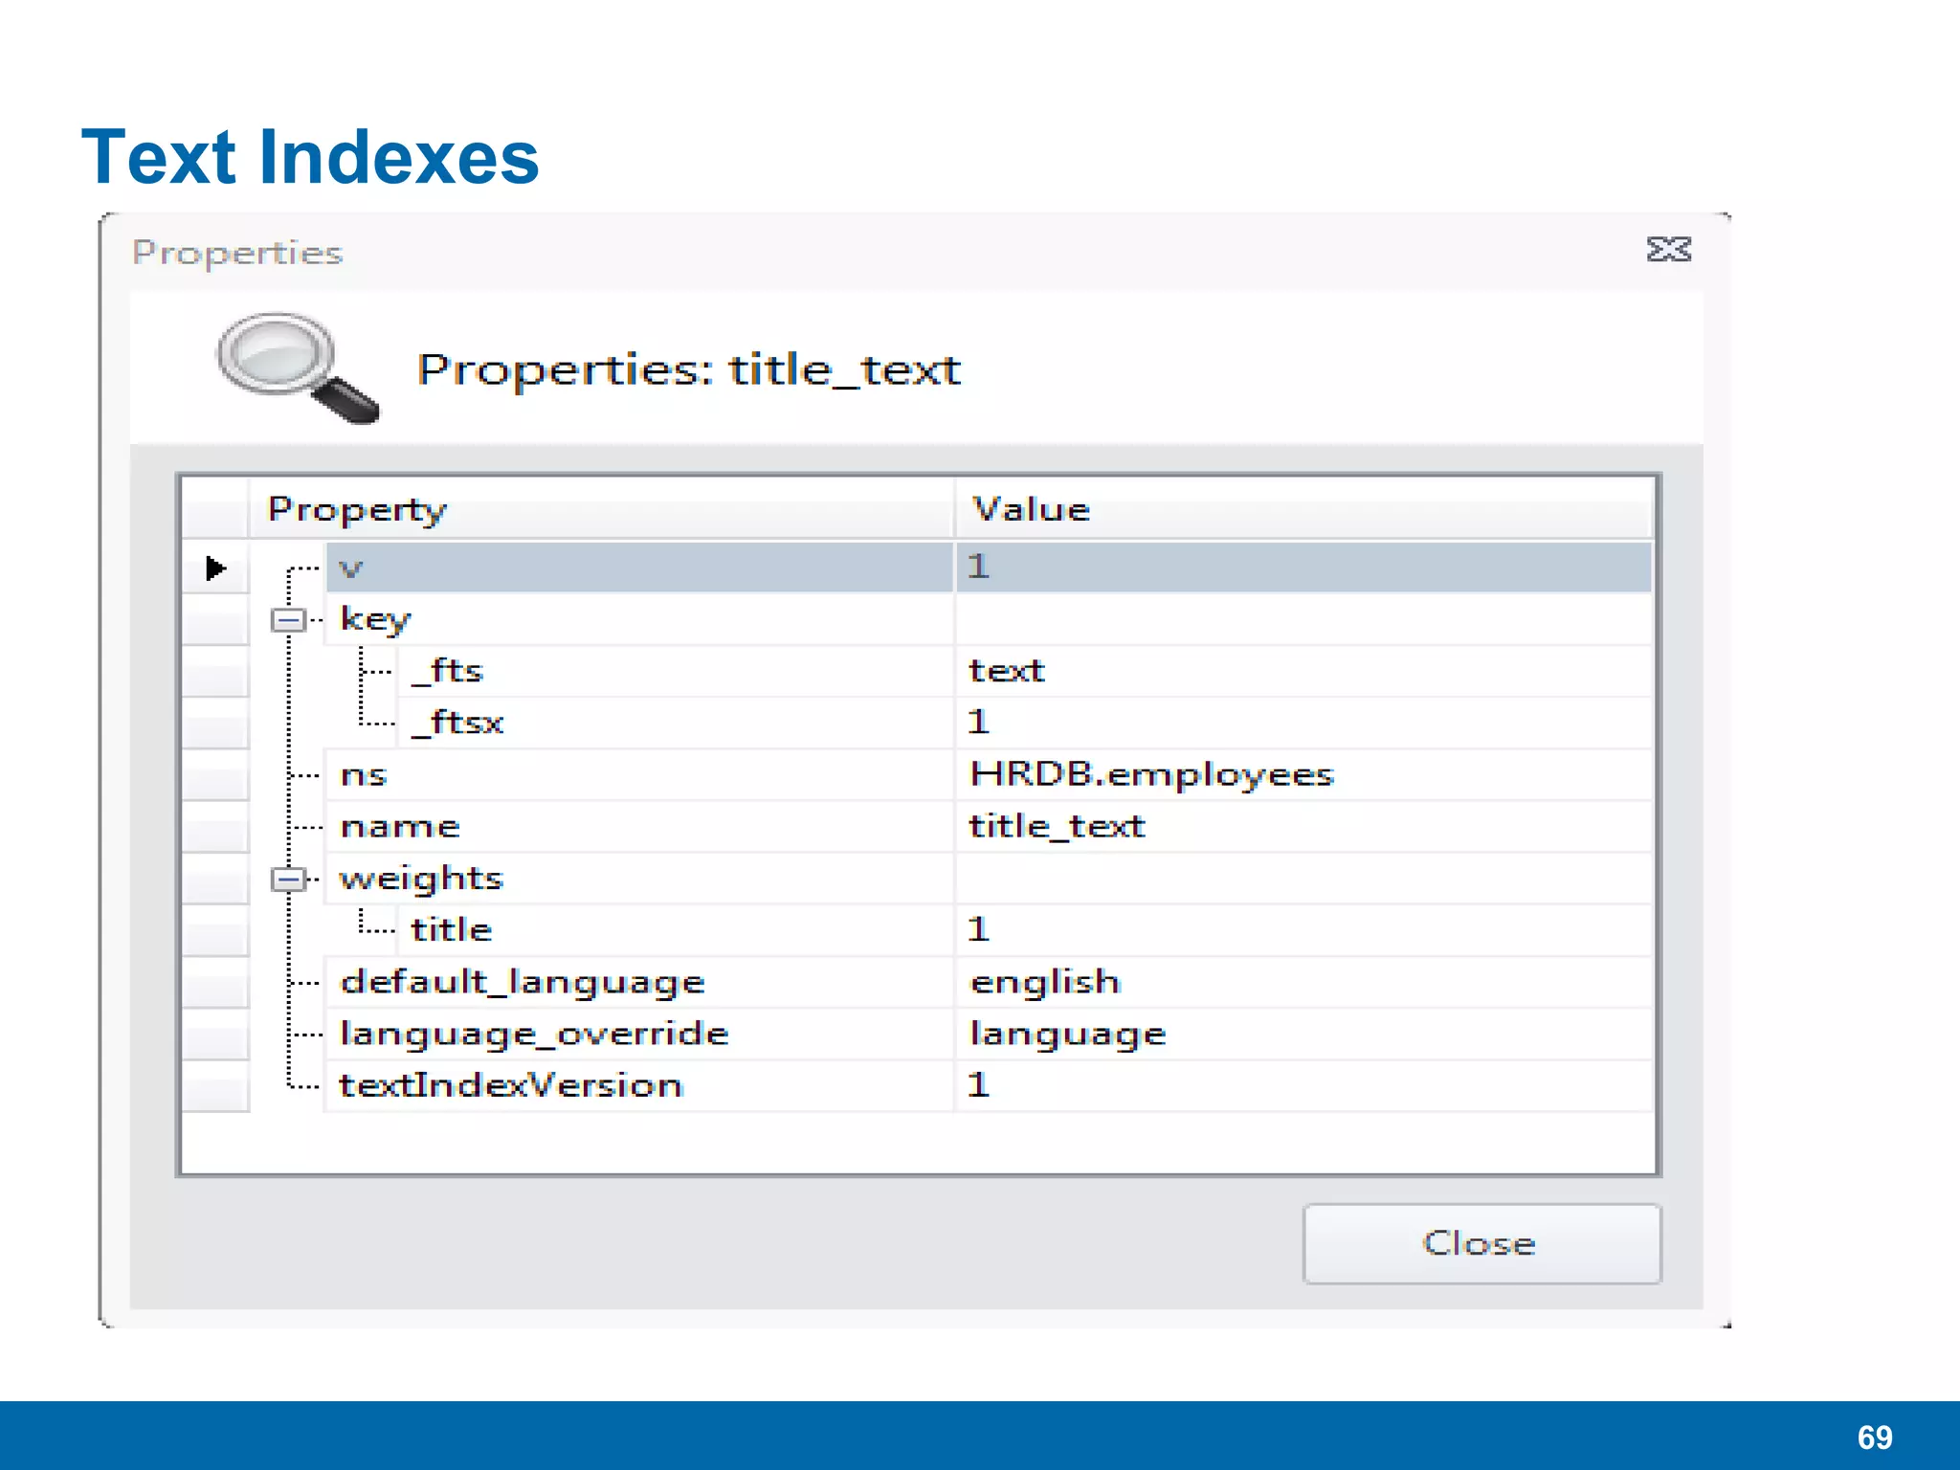Select the language_override property row
The width and height of the screenshot is (1960, 1470).
[534, 1034]
